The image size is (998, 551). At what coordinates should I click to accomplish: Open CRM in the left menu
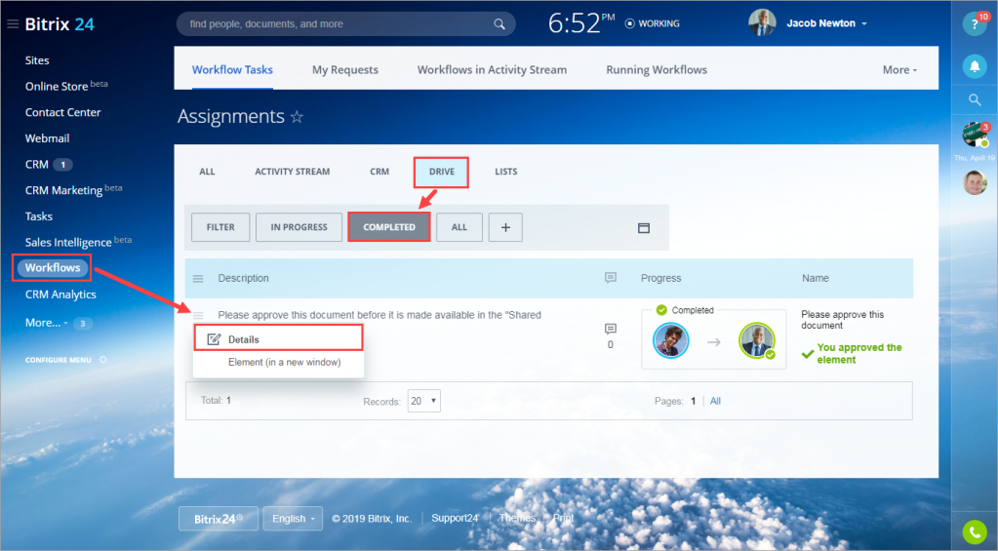point(37,164)
